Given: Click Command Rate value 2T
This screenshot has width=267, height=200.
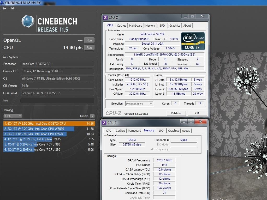Looking at the screenshot, I should [x=164, y=193].
